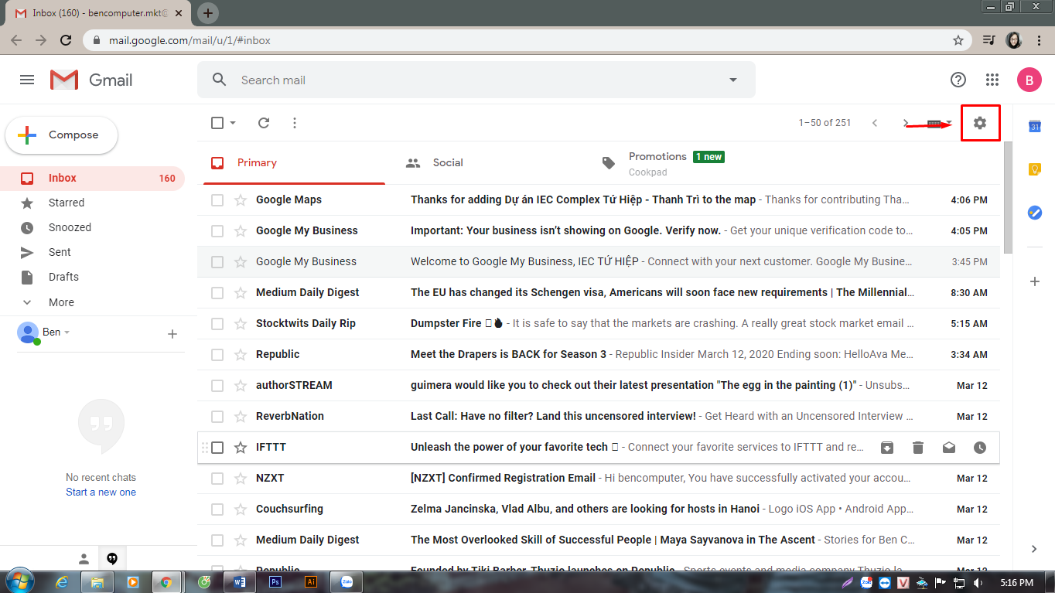Viewport: 1055px width, 593px height.
Task: Click the Start a new one link
Action: click(101, 492)
